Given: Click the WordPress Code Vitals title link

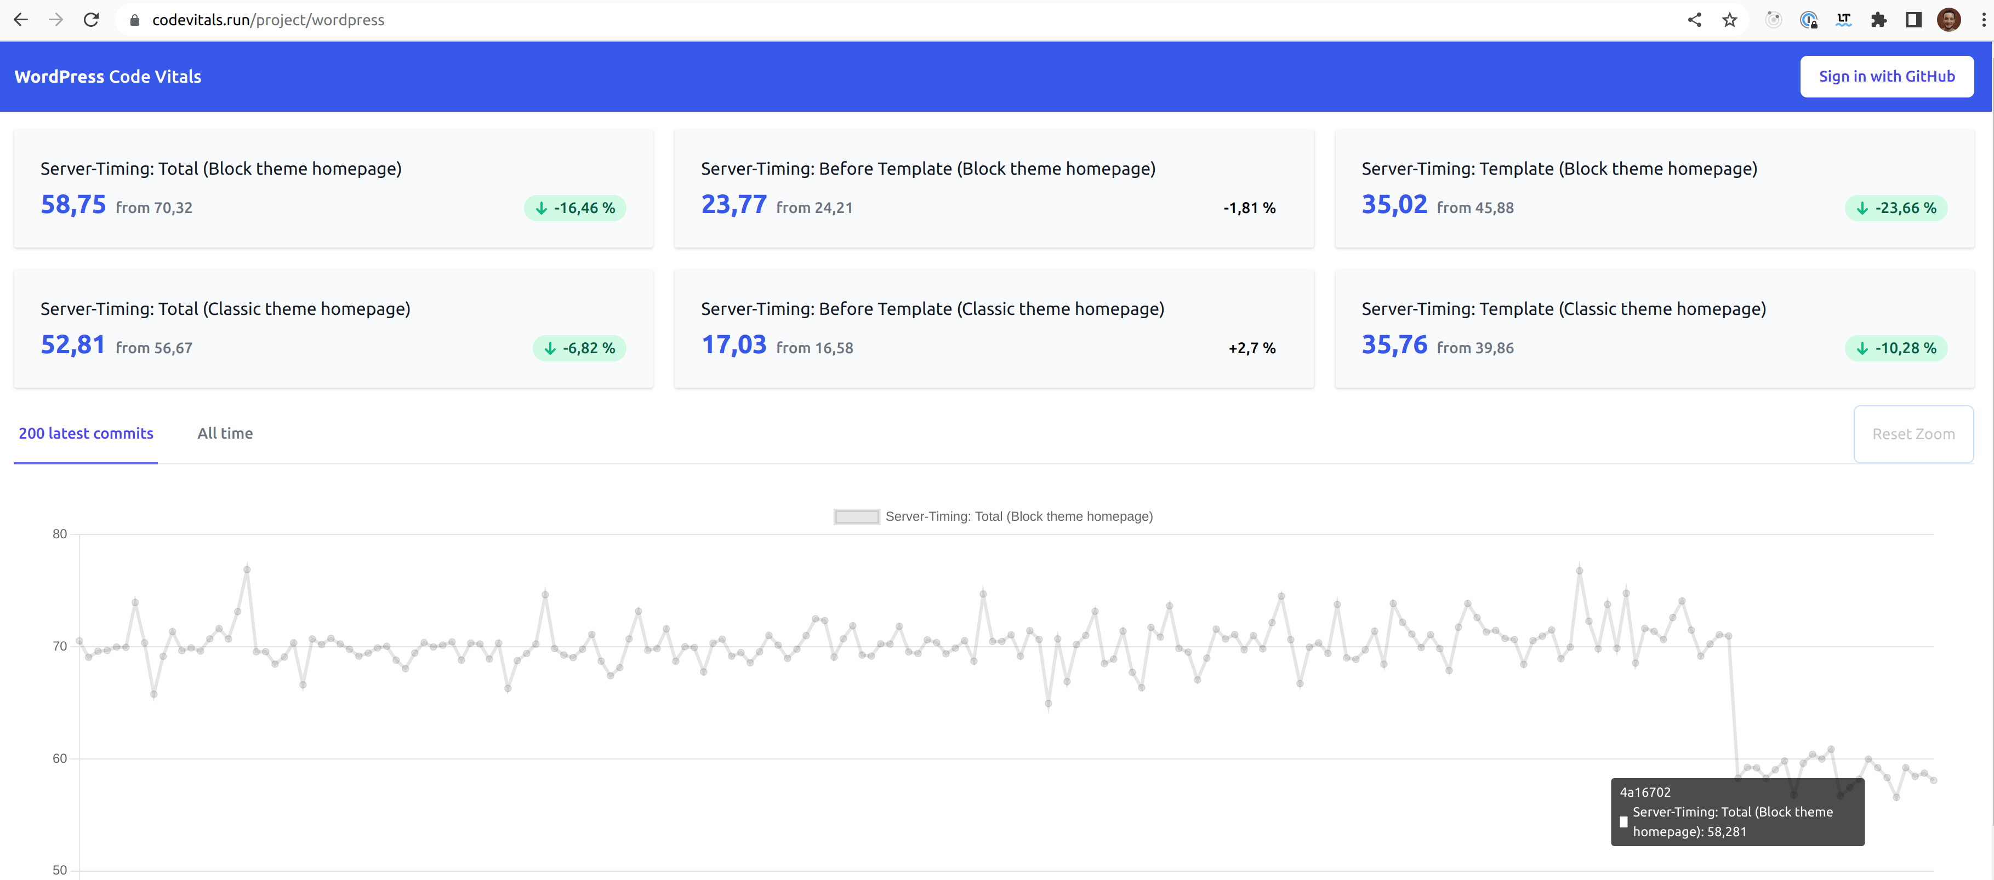Looking at the screenshot, I should 107,77.
